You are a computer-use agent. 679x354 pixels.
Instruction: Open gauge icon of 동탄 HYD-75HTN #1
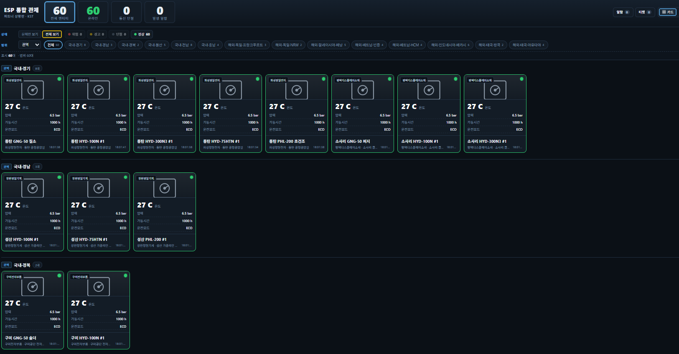[231, 90]
